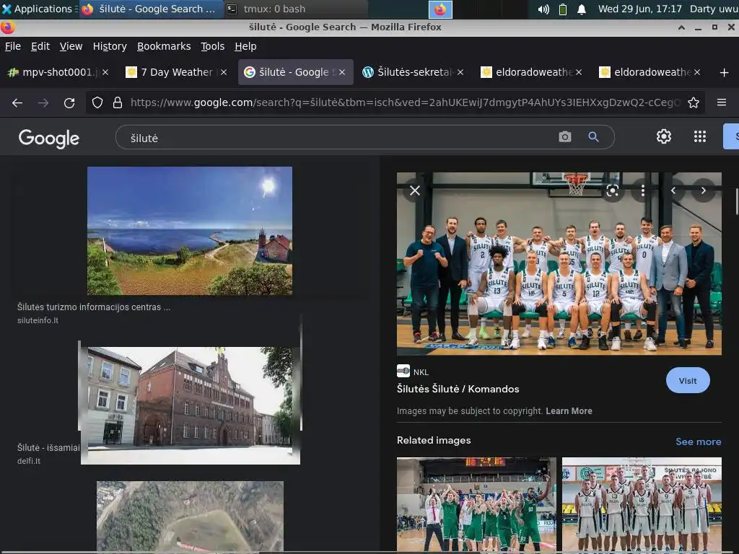The height and width of the screenshot is (554, 739).
Task: Open the red brick building image result
Action: point(191,404)
